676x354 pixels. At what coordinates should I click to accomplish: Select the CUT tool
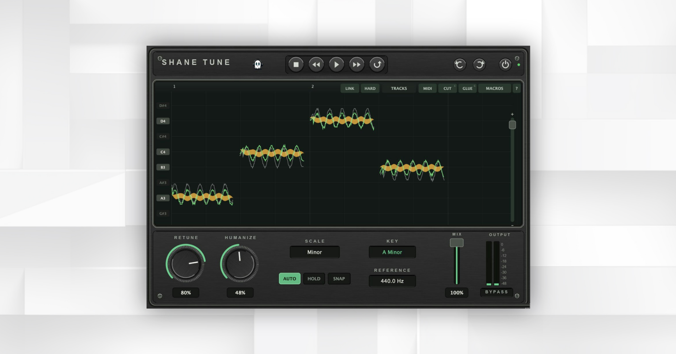click(x=447, y=88)
